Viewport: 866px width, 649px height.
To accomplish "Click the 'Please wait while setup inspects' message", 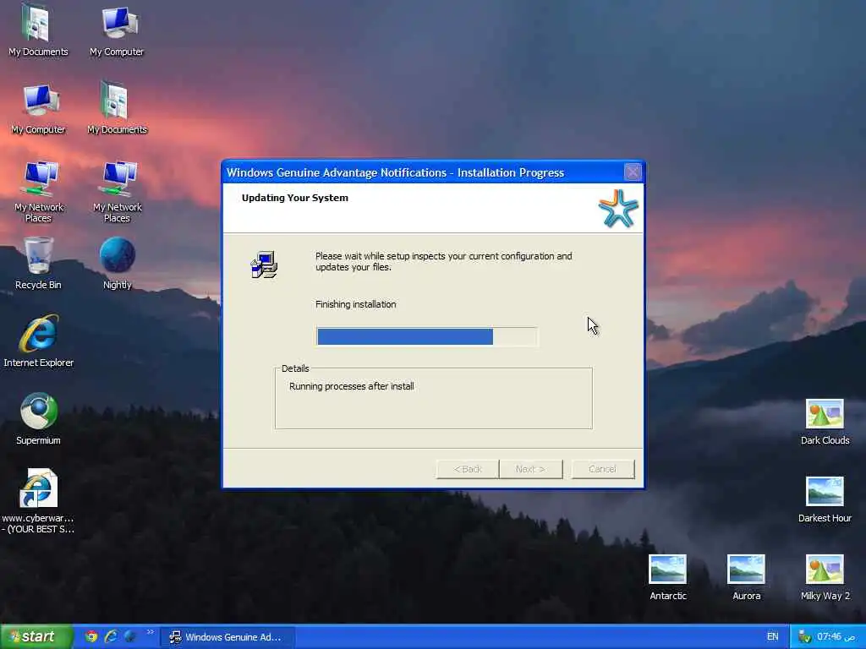I will [x=443, y=262].
